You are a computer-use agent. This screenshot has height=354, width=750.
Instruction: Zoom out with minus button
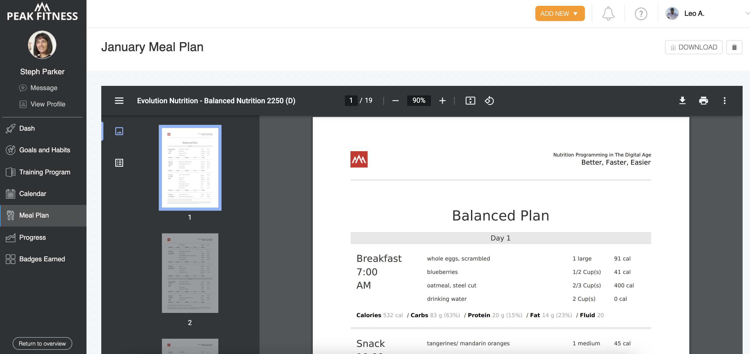click(395, 101)
